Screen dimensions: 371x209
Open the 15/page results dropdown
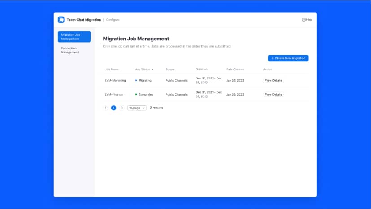coord(137,108)
